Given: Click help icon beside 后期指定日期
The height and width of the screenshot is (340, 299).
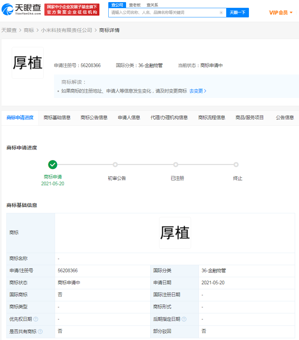Looking at the screenshot, I should click(184, 319).
